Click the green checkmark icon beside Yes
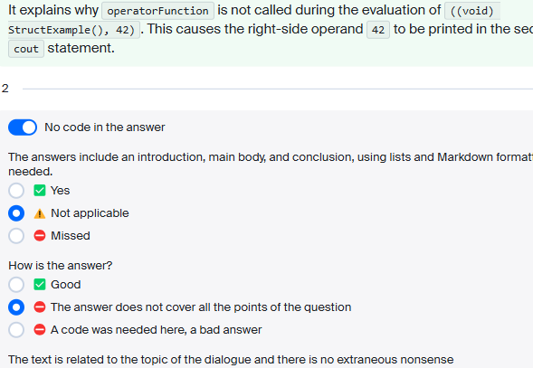The height and width of the screenshot is (368, 533). click(40, 191)
